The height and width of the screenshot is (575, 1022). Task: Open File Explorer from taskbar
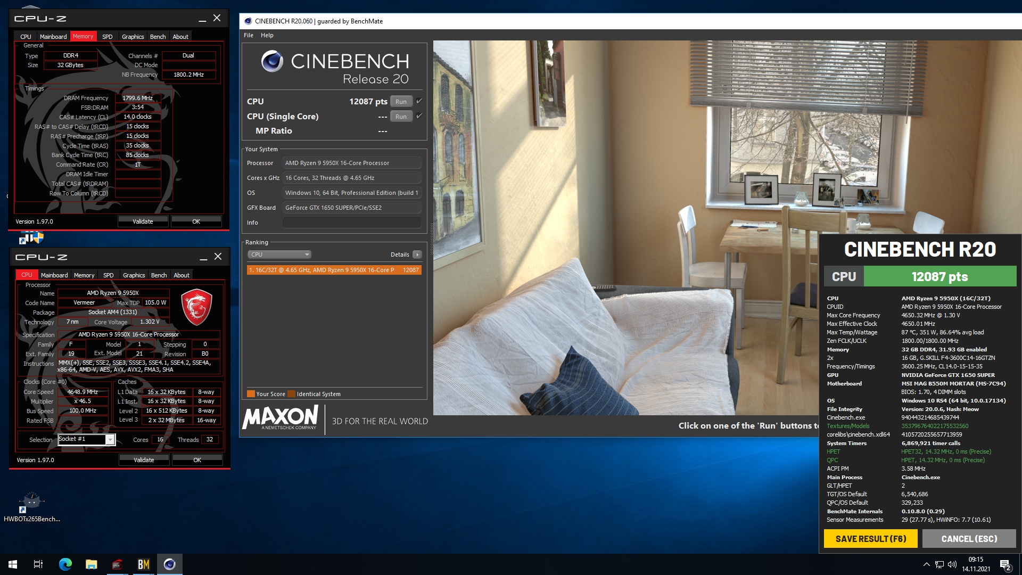point(91,564)
